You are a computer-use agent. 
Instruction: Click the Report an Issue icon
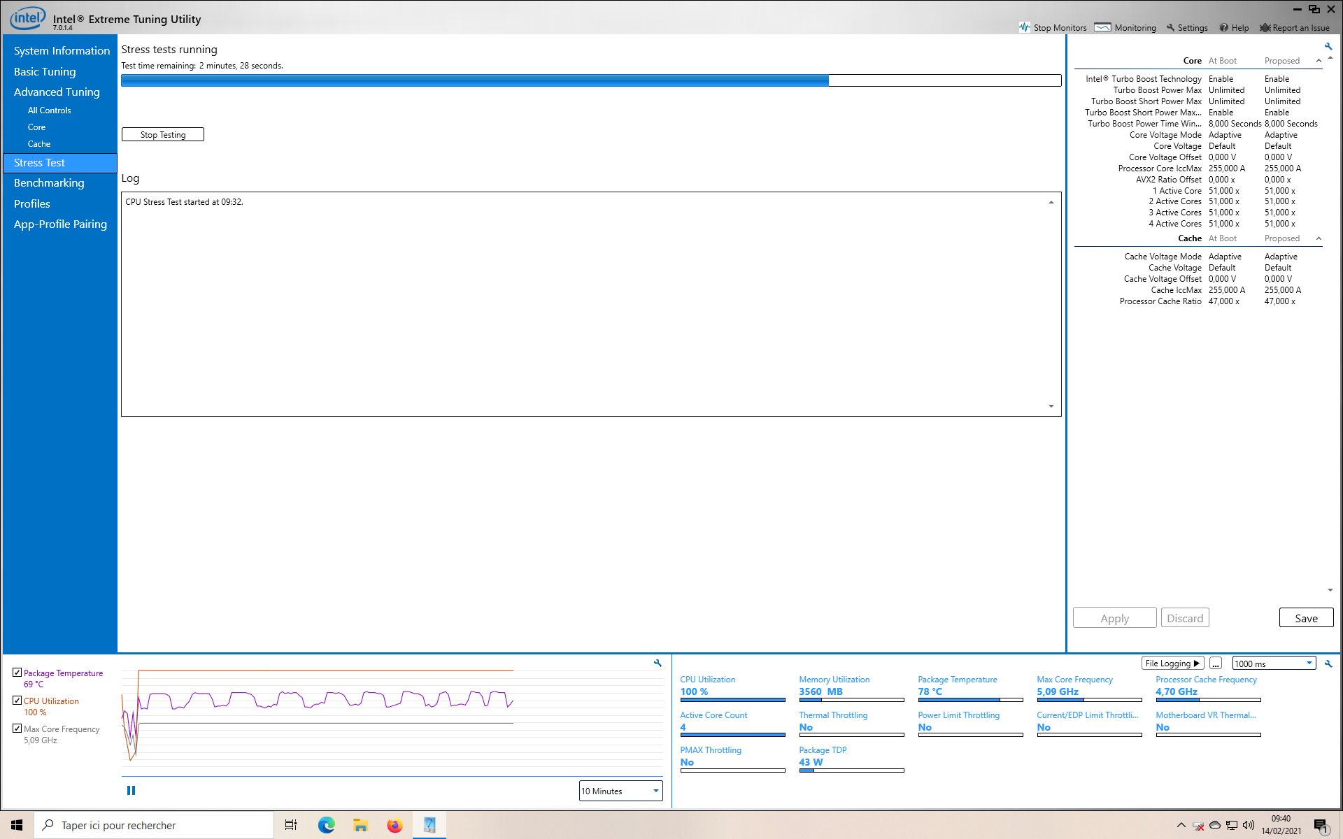[x=1265, y=27]
